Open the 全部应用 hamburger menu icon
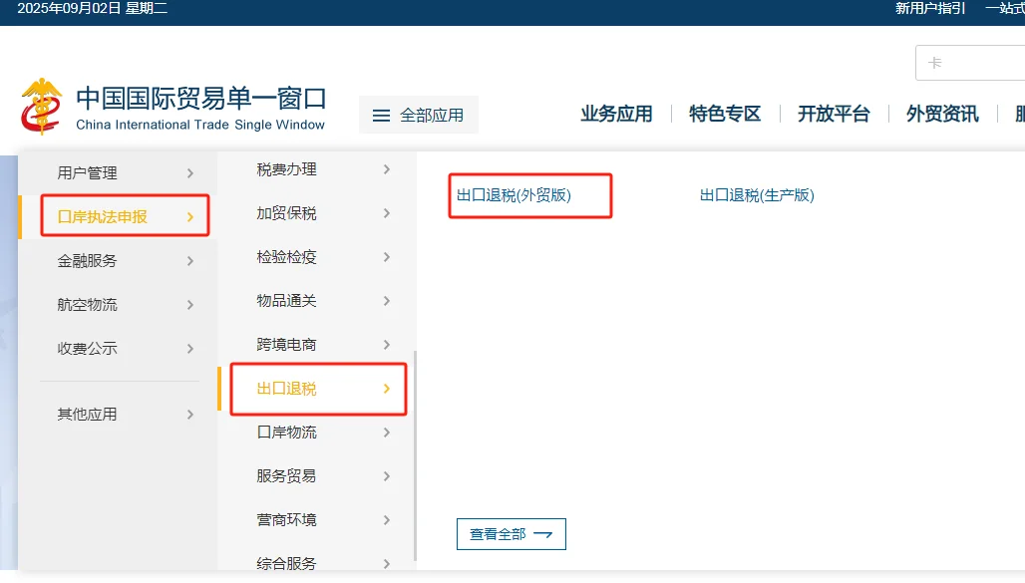This screenshot has width=1025, height=583. [382, 114]
